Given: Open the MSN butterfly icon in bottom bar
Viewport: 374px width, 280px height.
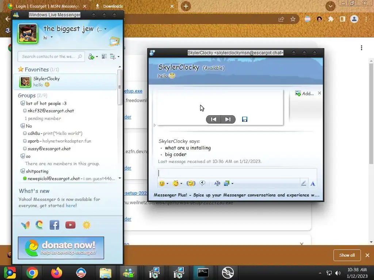Looking at the screenshot, I should coord(25,225).
